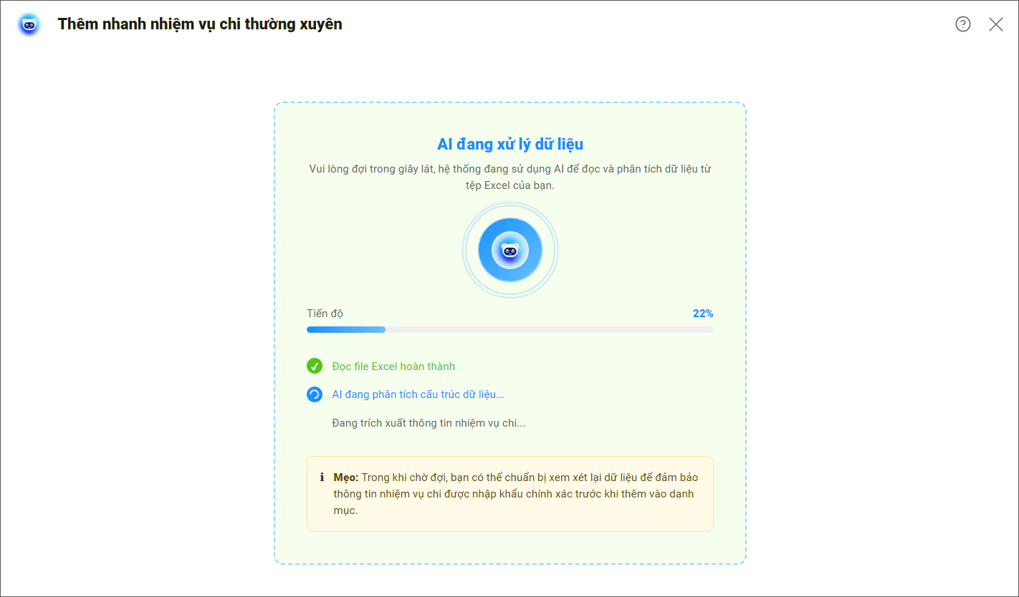
Task: Click the AI panda logo in the title bar
Action: [29, 24]
